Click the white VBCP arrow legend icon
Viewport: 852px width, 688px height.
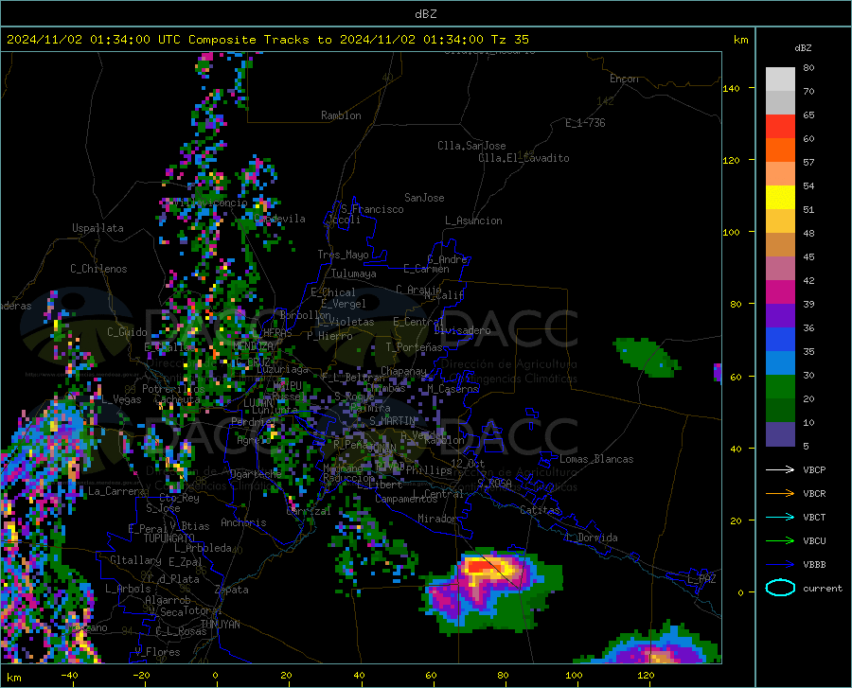780,469
